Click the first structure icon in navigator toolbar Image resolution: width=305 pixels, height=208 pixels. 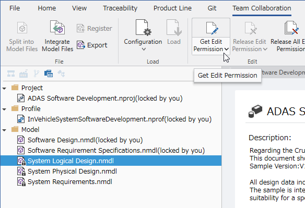(11, 74)
